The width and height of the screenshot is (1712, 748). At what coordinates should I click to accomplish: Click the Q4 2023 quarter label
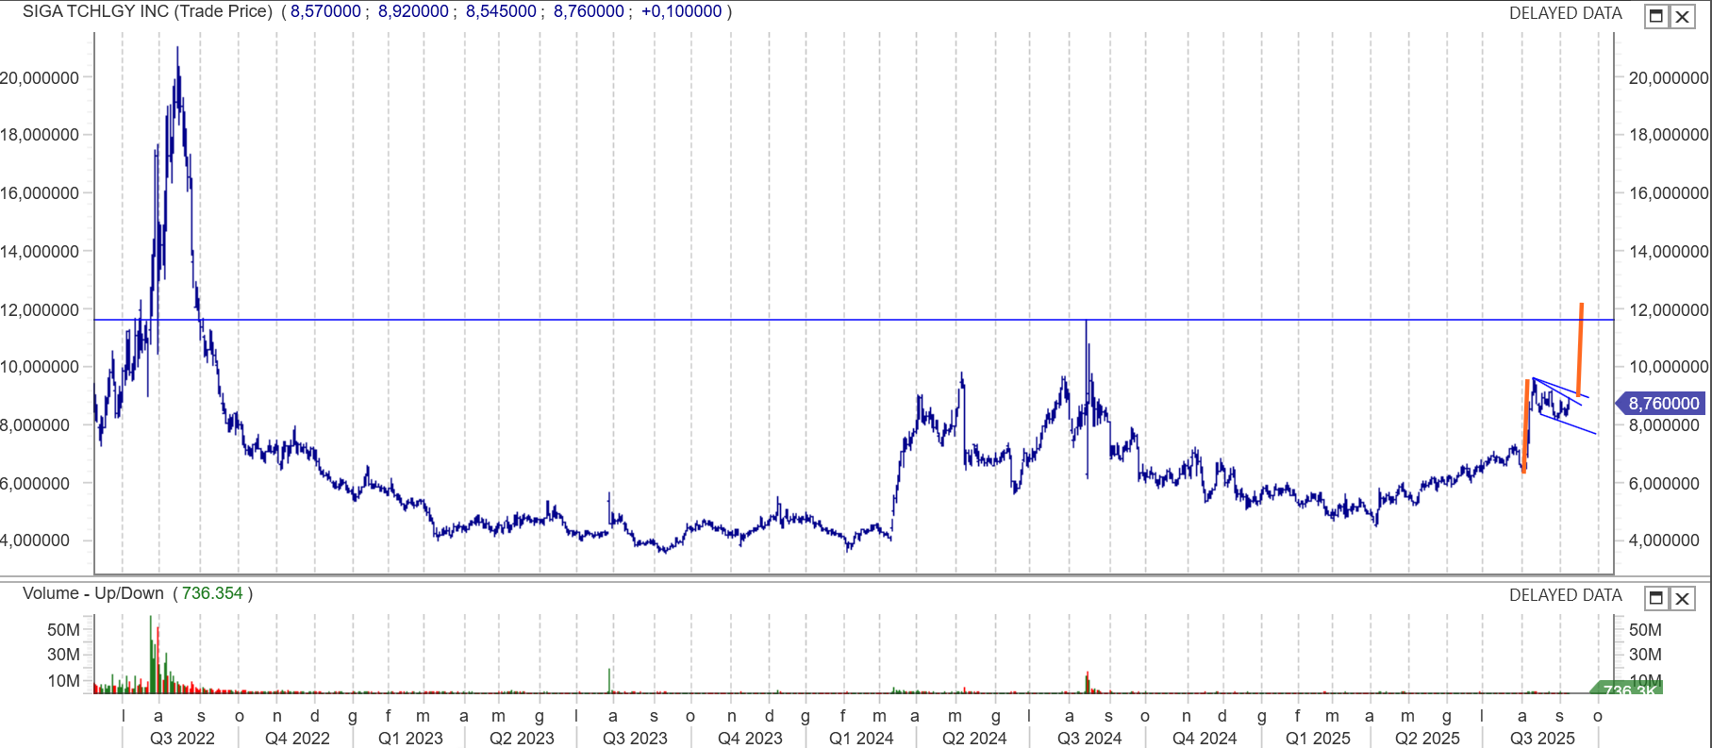pyautogui.click(x=750, y=739)
